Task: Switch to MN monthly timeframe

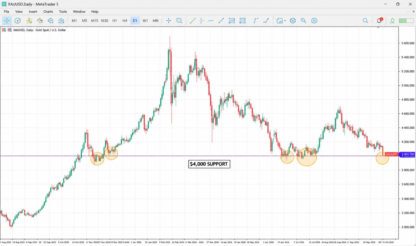Action: click(x=155, y=21)
